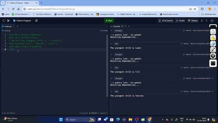218x123 pixels.
Task: Collapse the second Packager console entry
Action: (111, 55)
